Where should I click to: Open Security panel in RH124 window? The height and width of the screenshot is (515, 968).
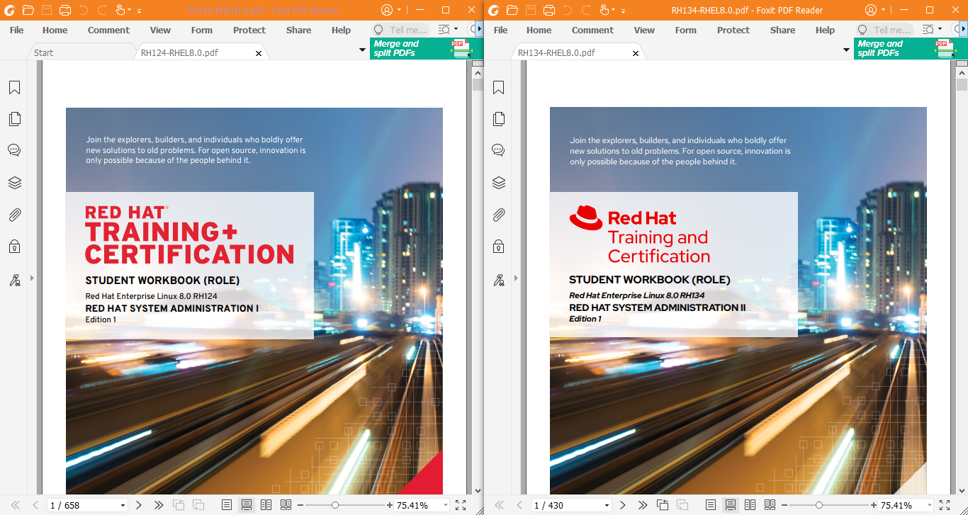coord(14,247)
